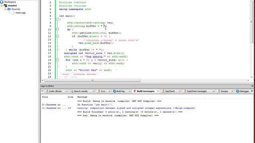
Task: Open the CppCheck tab
Action: (170, 91)
